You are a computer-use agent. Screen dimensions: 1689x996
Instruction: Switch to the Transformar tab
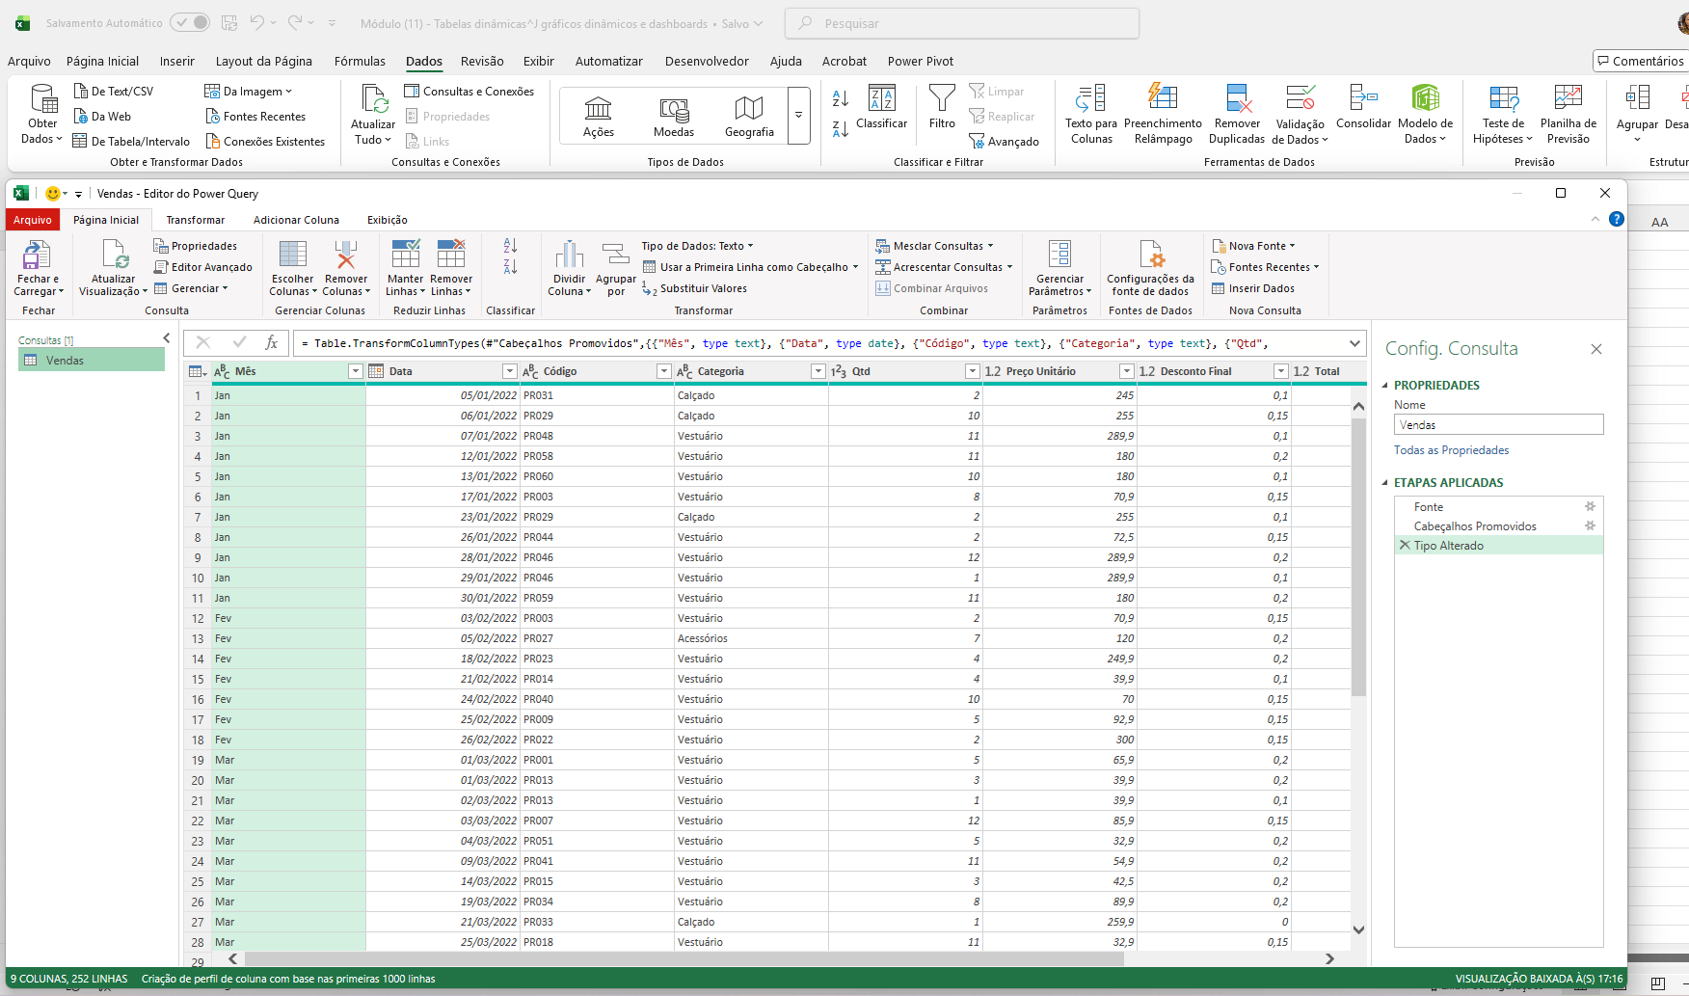pyautogui.click(x=195, y=220)
